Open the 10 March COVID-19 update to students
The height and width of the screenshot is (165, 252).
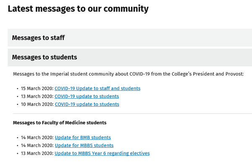[87, 104]
